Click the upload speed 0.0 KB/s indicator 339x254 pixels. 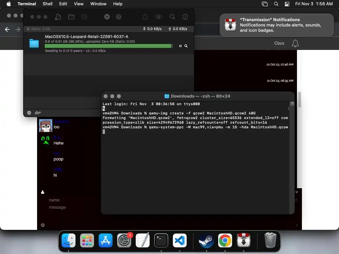tap(178, 29)
